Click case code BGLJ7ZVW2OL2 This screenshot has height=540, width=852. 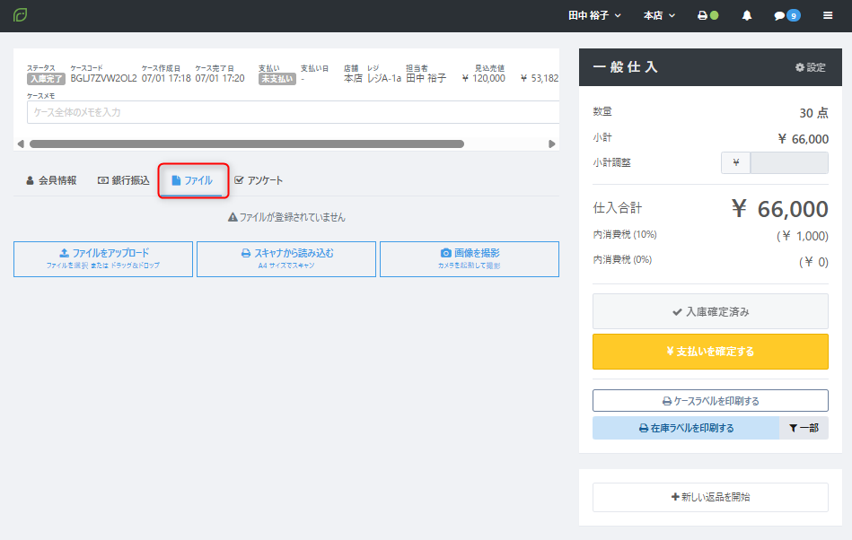click(x=104, y=79)
